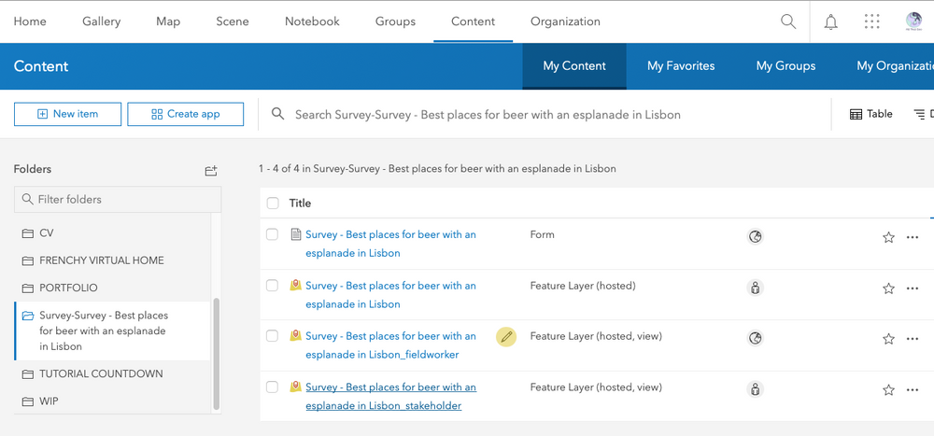Open more options menu for the Lisbon_stakeholder layer
This screenshot has height=436, width=934.
[x=913, y=389]
